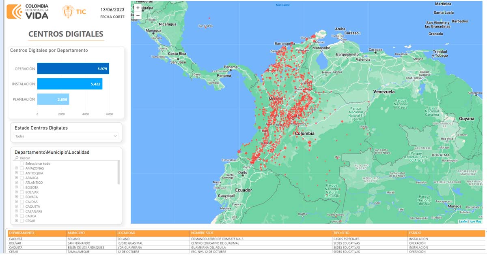The width and height of the screenshot is (487, 255).
Task: Expand the CASANARE tree node
Action: point(16,211)
